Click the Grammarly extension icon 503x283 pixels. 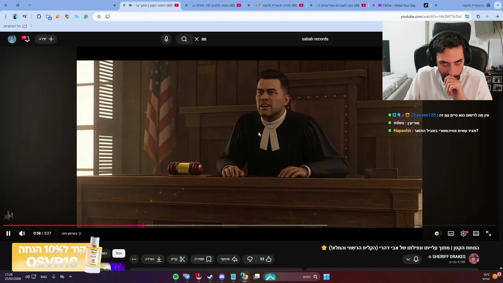pyautogui.click(x=86, y=17)
